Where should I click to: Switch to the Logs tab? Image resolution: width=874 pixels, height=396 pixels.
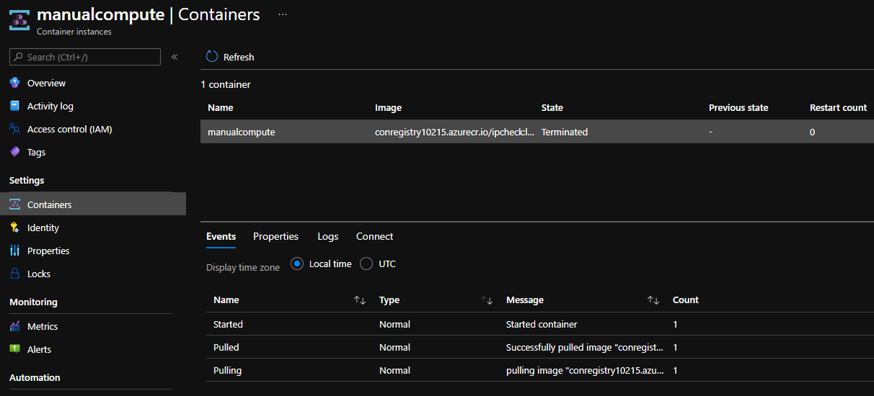tap(327, 236)
